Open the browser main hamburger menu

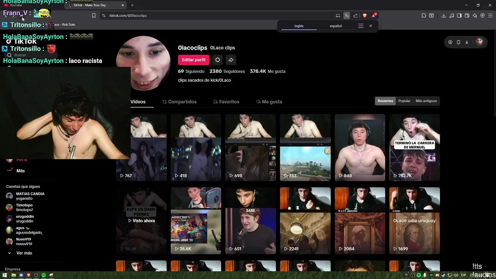click(x=490, y=15)
